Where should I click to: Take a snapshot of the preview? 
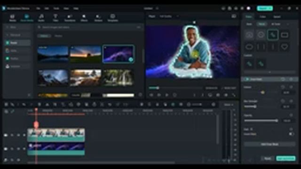(x=218, y=95)
